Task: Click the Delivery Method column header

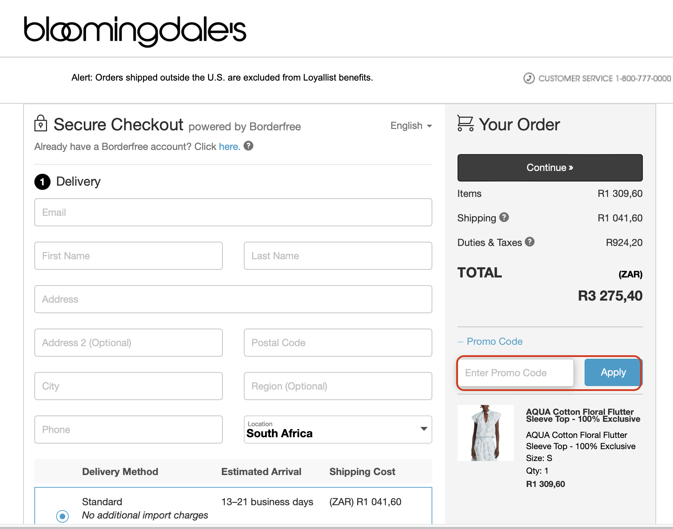Action: pos(120,472)
